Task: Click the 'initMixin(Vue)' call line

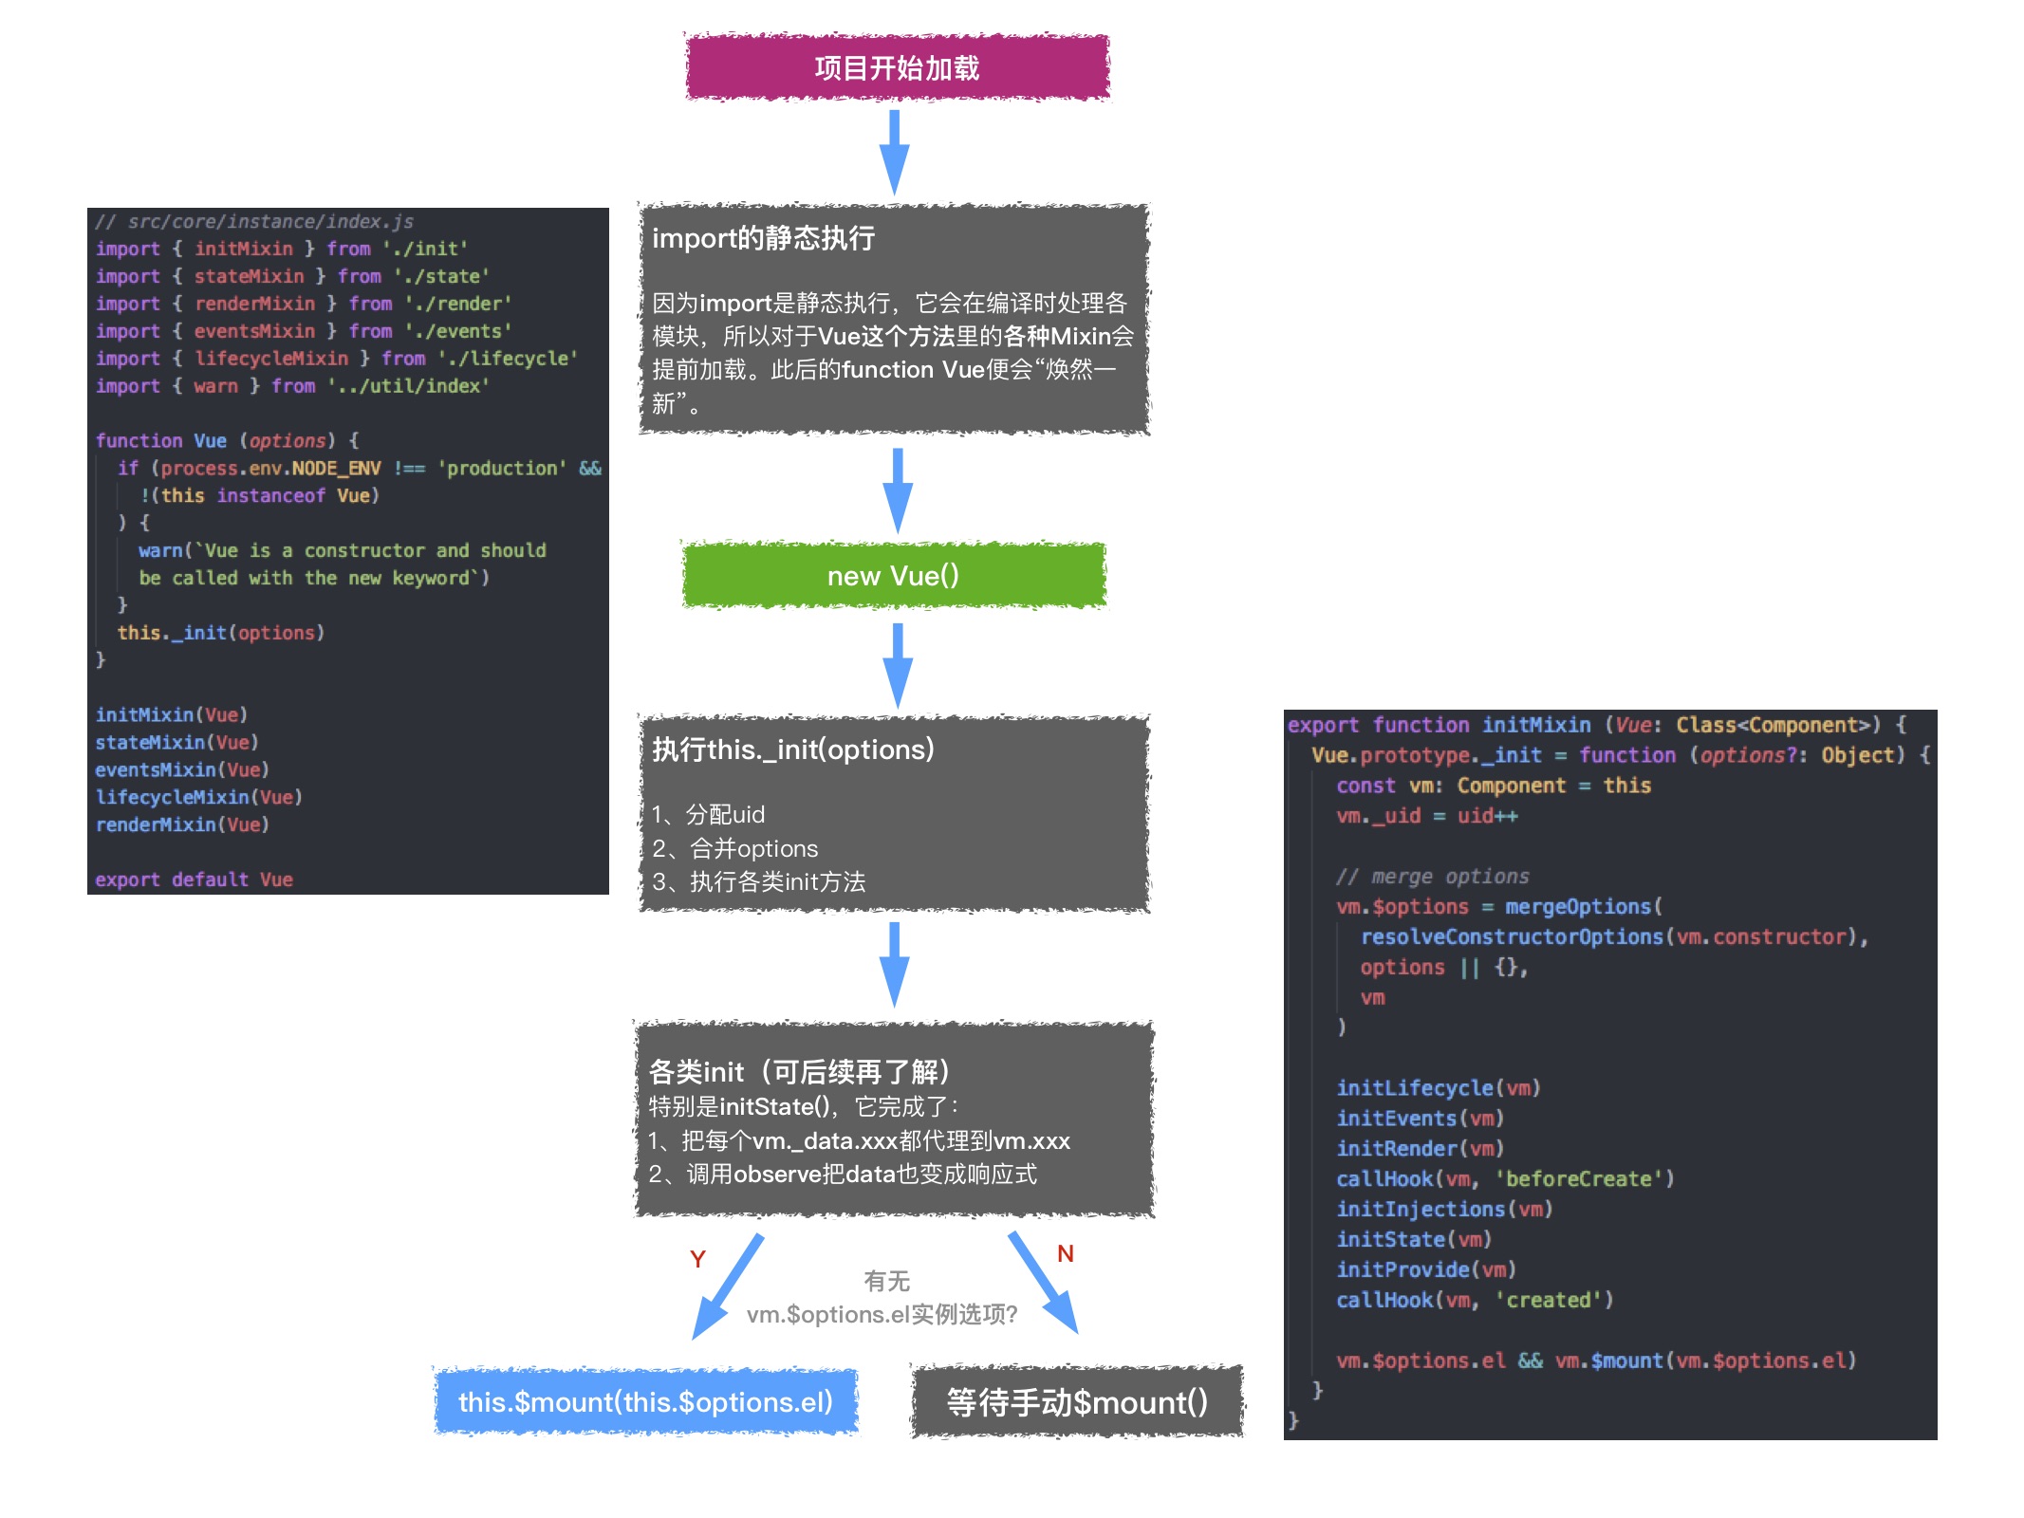Action: coord(172,714)
